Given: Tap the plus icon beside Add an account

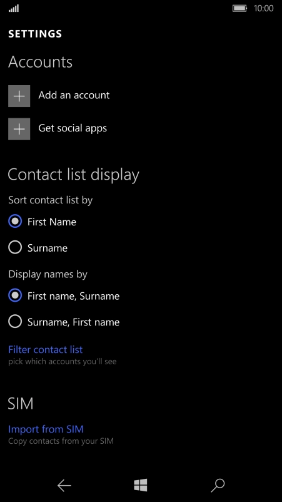Looking at the screenshot, I should pos(19,96).
